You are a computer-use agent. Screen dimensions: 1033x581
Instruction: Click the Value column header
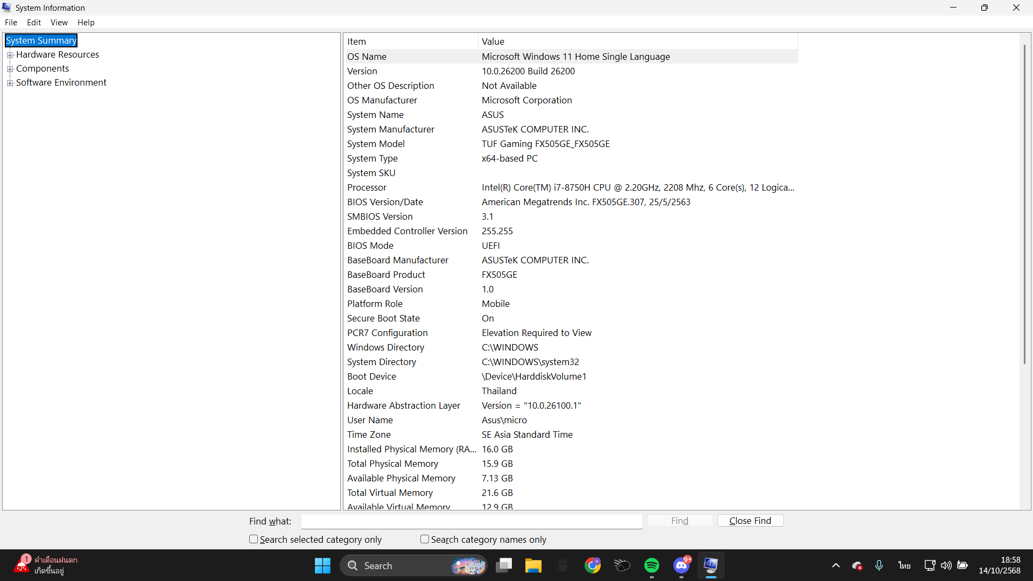click(x=638, y=41)
